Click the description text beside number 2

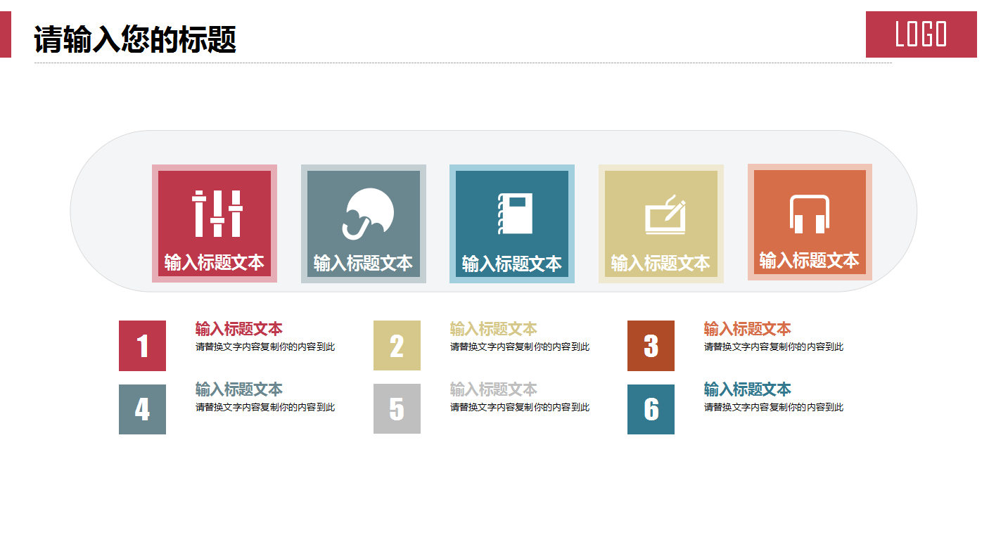coord(520,347)
